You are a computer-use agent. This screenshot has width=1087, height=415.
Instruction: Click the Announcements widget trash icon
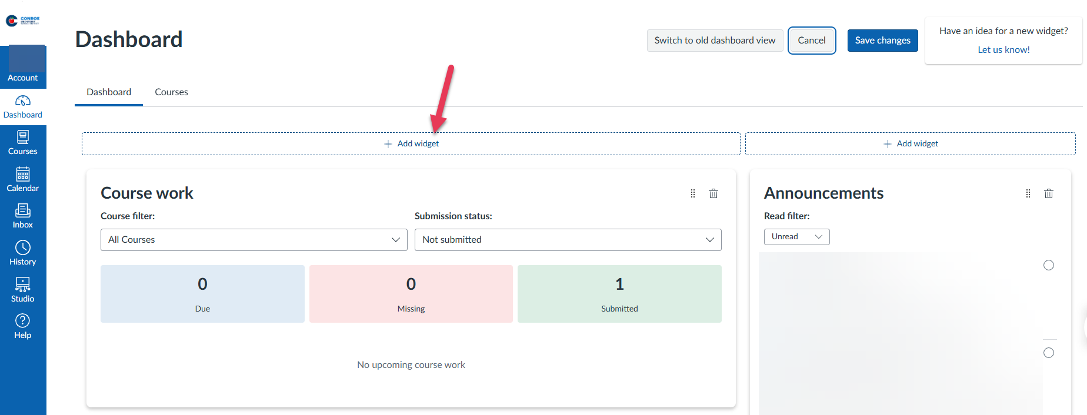coord(1048,193)
